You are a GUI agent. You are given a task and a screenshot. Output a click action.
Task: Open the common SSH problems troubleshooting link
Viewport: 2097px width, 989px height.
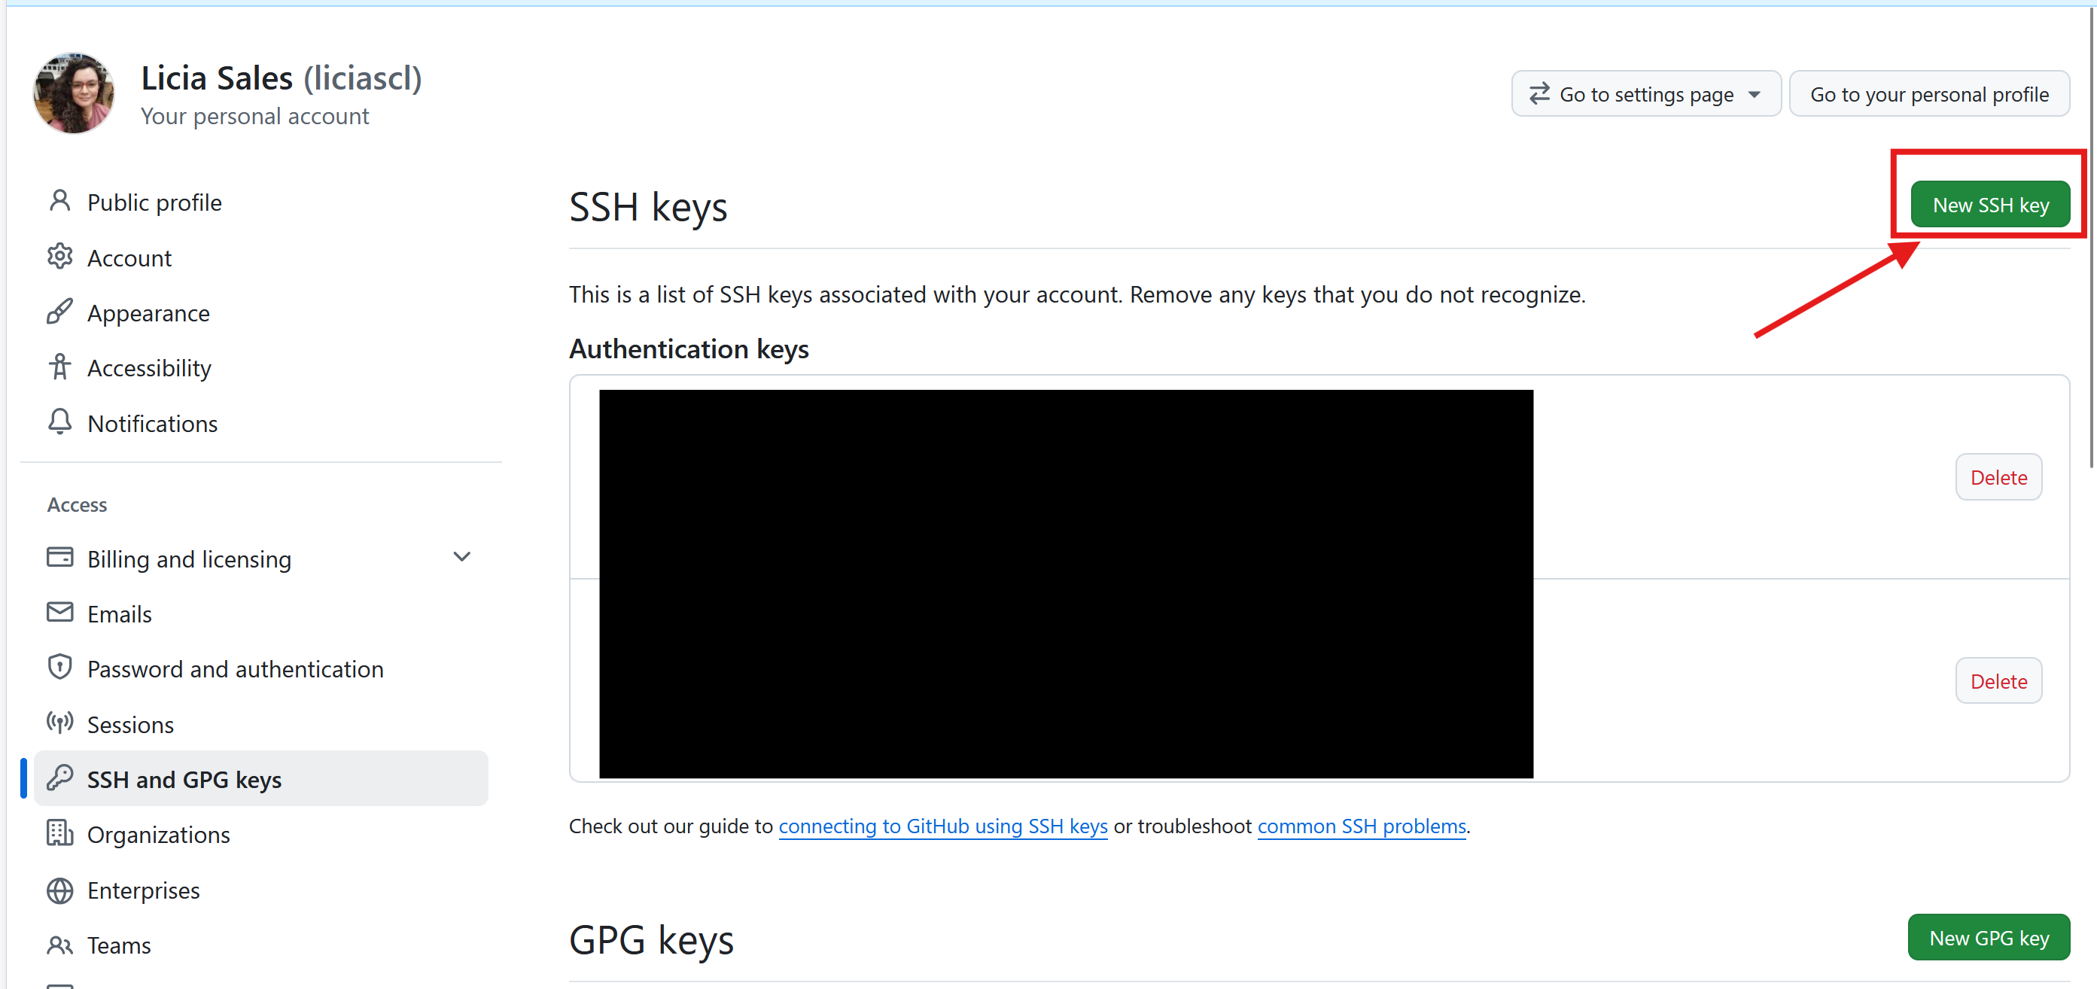click(x=1361, y=826)
